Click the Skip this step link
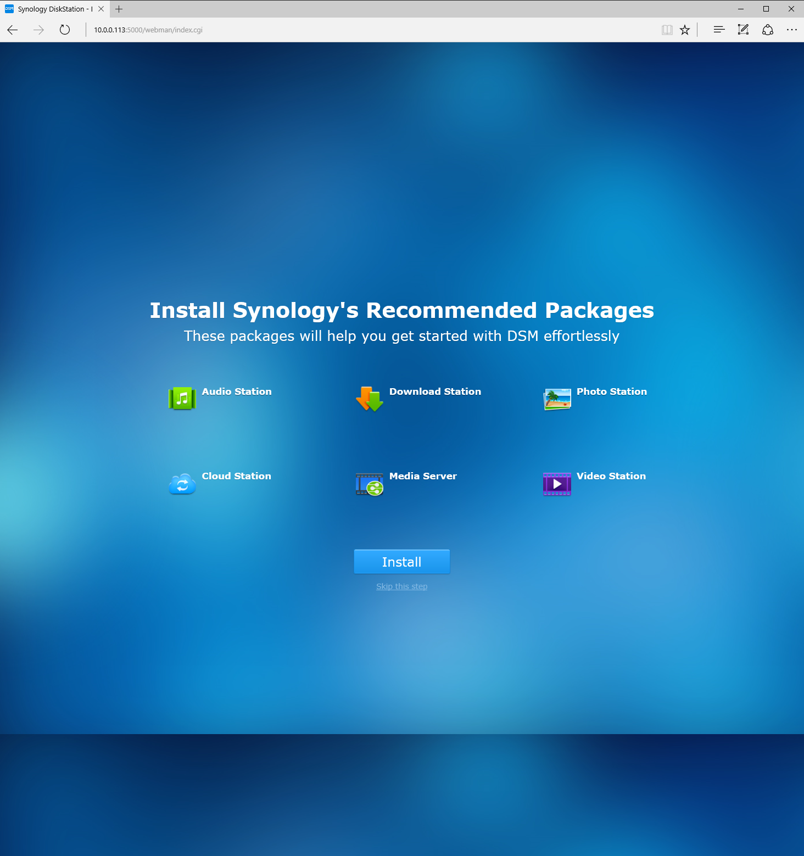This screenshot has height=856, width=804. 401,586
